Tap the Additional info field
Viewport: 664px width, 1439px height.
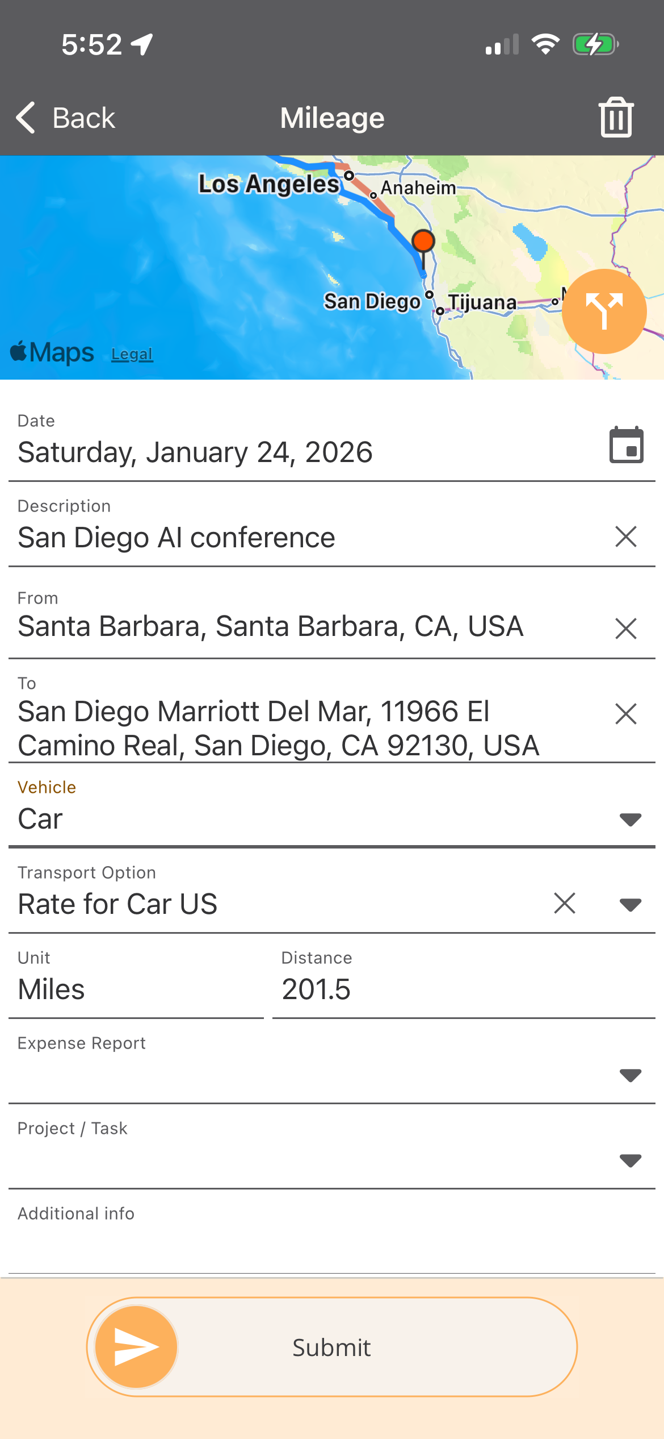(x=332, y=1245)
